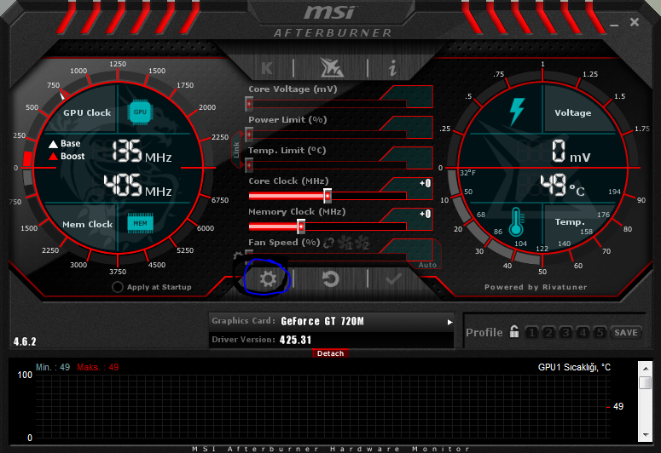Enable Apply at Startup option
Viewport: 661px width, 453px height.
(x=118, y=287)
